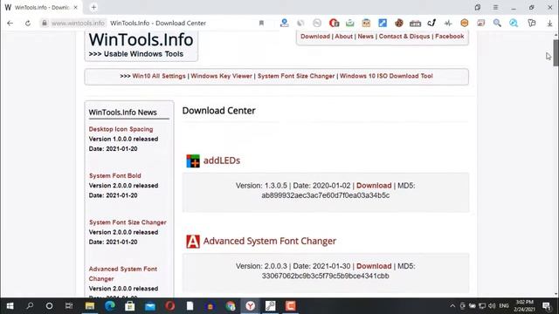
Task: Open the Download link in the top navigation
Action: [x=315, y=37]
